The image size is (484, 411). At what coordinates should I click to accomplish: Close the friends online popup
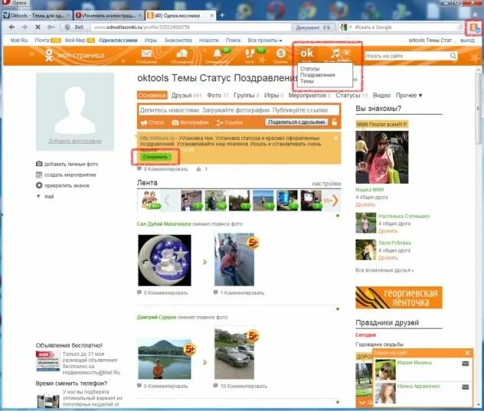(x=467, y=353)
